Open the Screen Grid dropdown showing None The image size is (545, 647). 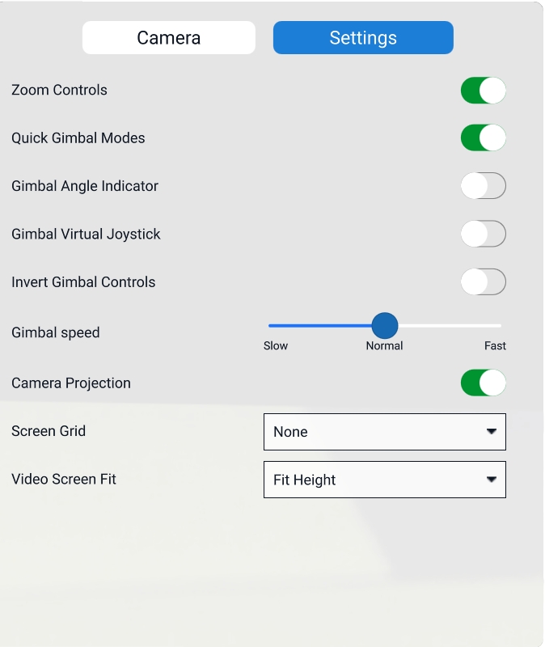[x=384, y=432]
